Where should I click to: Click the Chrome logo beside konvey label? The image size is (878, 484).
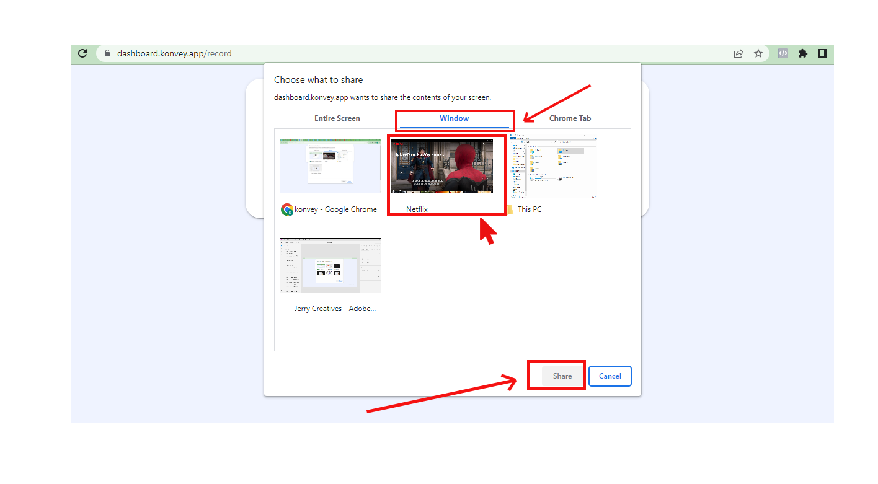tap(286, 209)
